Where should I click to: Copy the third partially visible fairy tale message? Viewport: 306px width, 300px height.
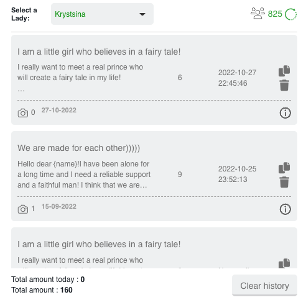point(284,263)
